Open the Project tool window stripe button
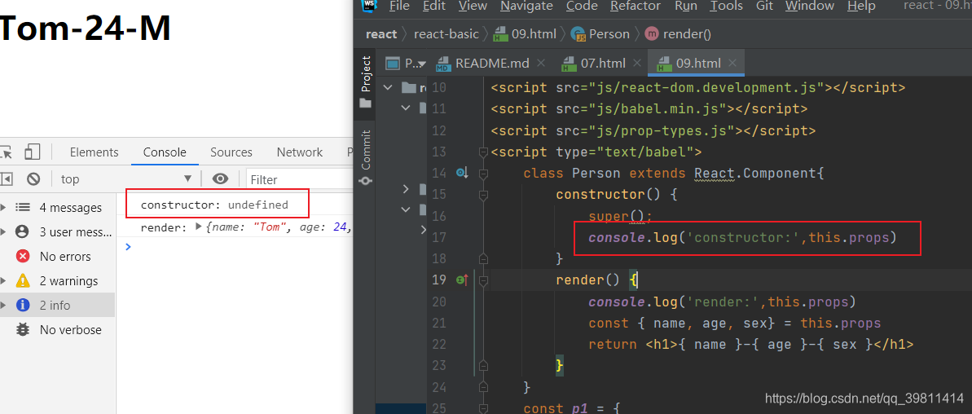The height and width of the screenshot is (414, 972). coord(365,81)
